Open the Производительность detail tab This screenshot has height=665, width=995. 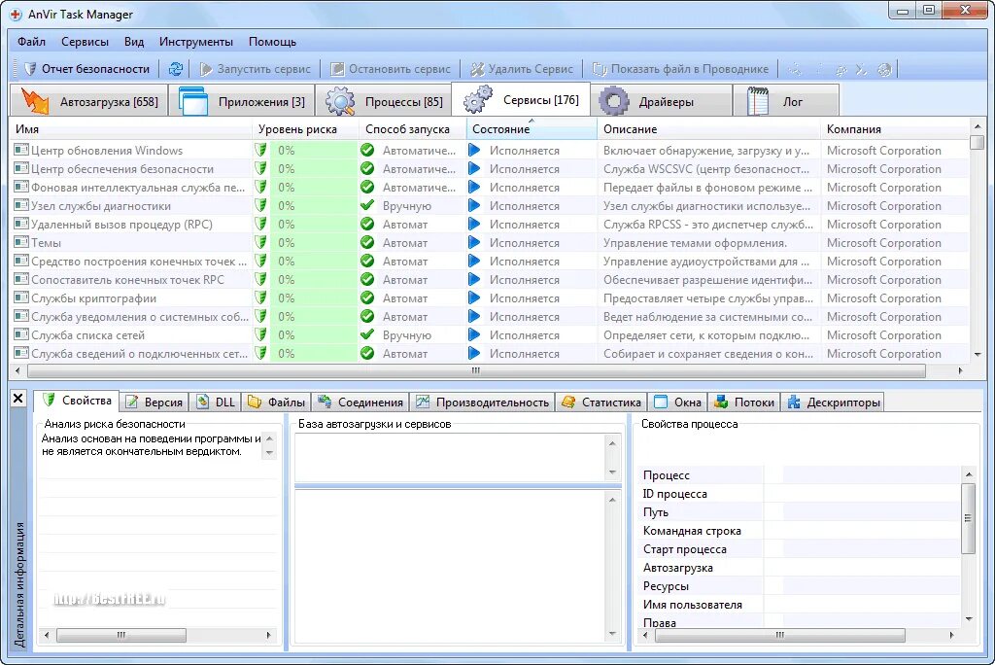pos(482,402)
